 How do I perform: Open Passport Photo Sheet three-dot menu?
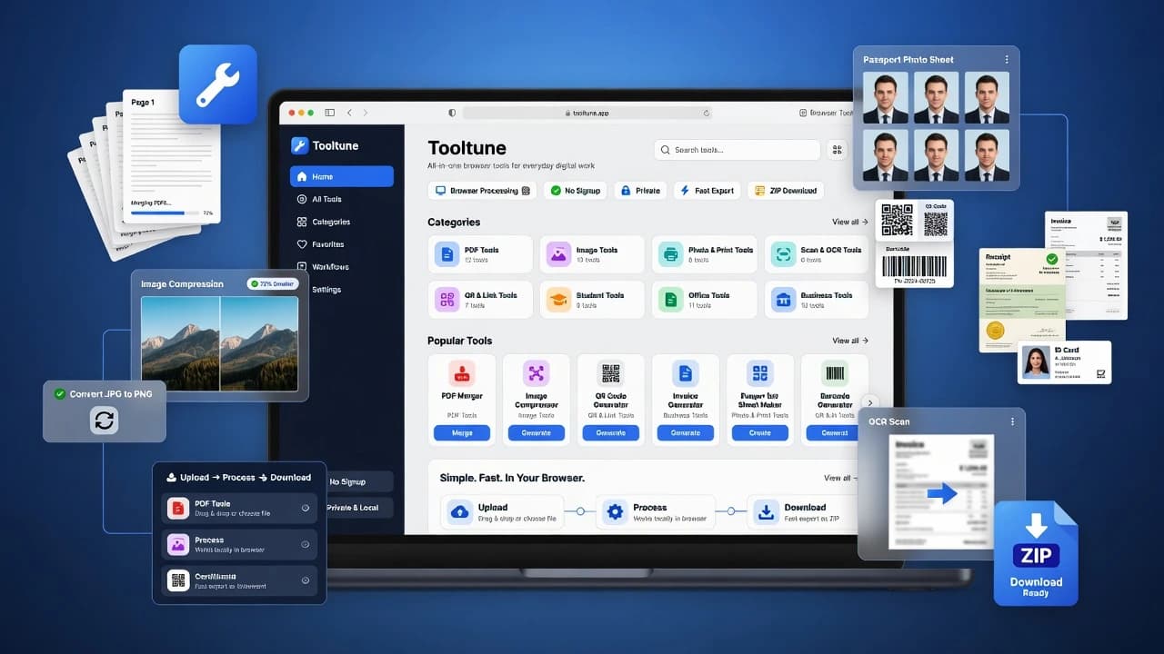click(1007, 60)
